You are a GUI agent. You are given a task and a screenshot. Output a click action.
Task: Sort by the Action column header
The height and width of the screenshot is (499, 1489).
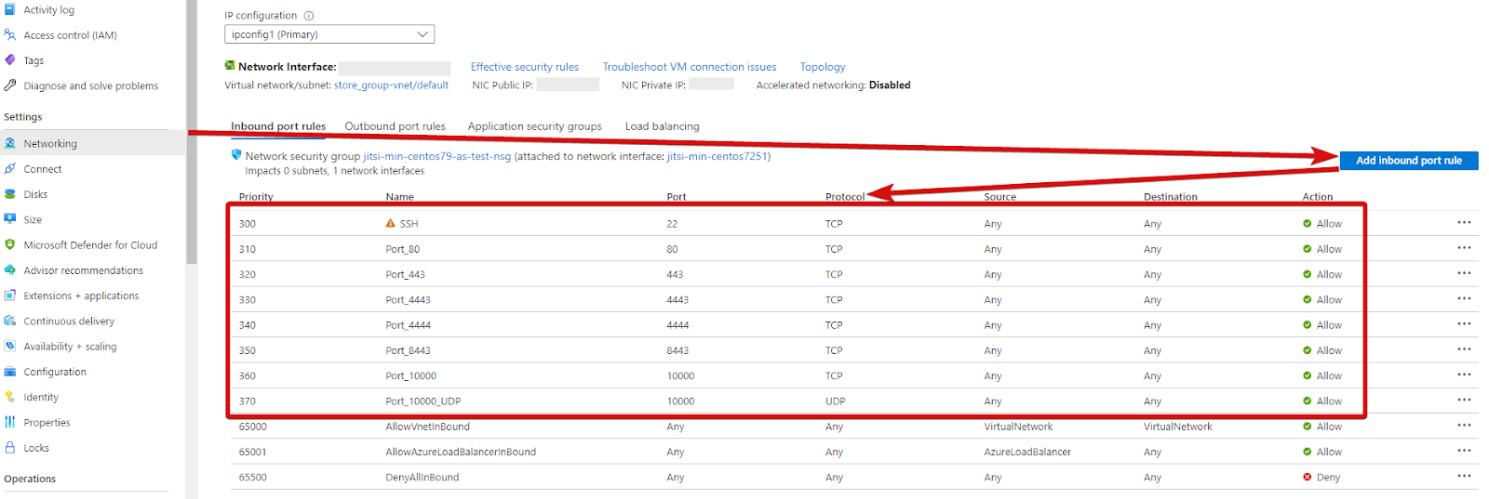tap(1318, 197)
